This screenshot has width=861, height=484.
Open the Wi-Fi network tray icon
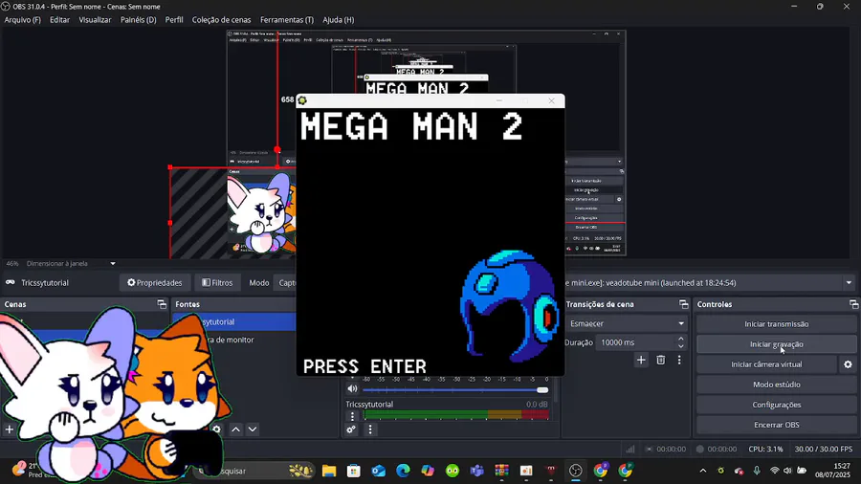774,471
